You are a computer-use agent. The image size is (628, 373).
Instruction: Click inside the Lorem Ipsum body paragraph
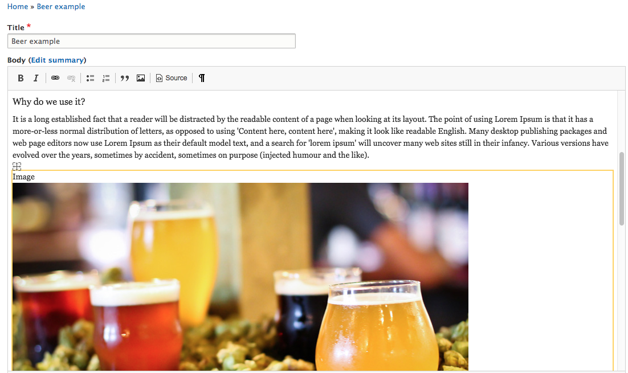(311, 137)
